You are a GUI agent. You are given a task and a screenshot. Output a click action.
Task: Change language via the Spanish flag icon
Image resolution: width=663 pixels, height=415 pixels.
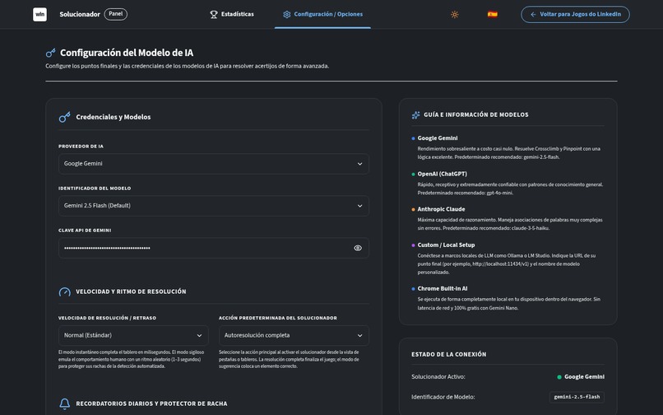492,14
